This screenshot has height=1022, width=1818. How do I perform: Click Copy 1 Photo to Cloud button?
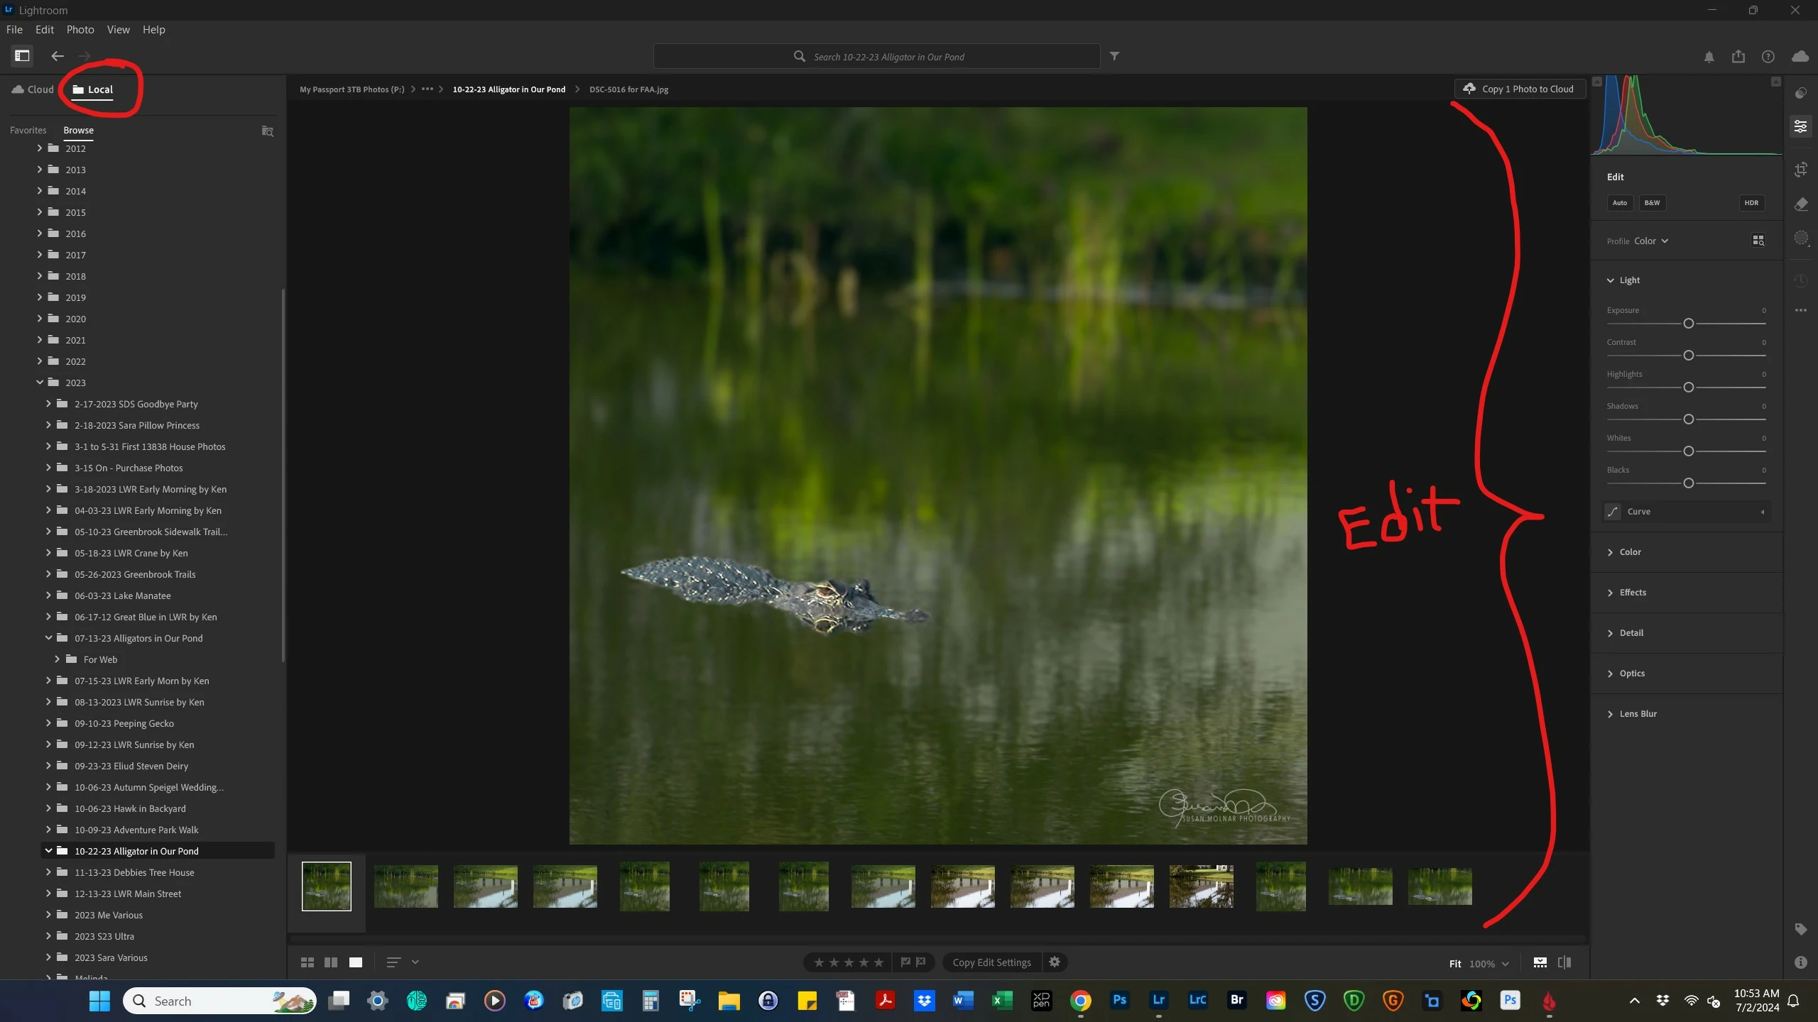click(x=1520, y=89)
